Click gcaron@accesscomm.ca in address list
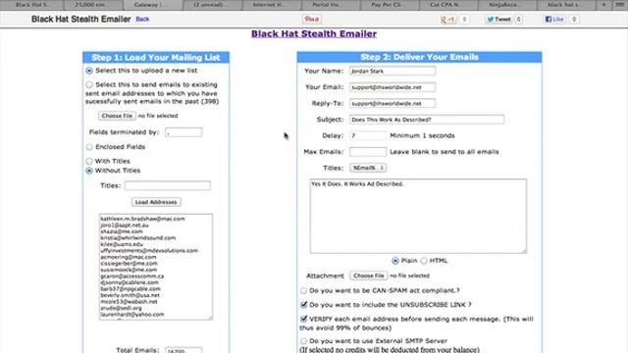 tap(131, 277)
